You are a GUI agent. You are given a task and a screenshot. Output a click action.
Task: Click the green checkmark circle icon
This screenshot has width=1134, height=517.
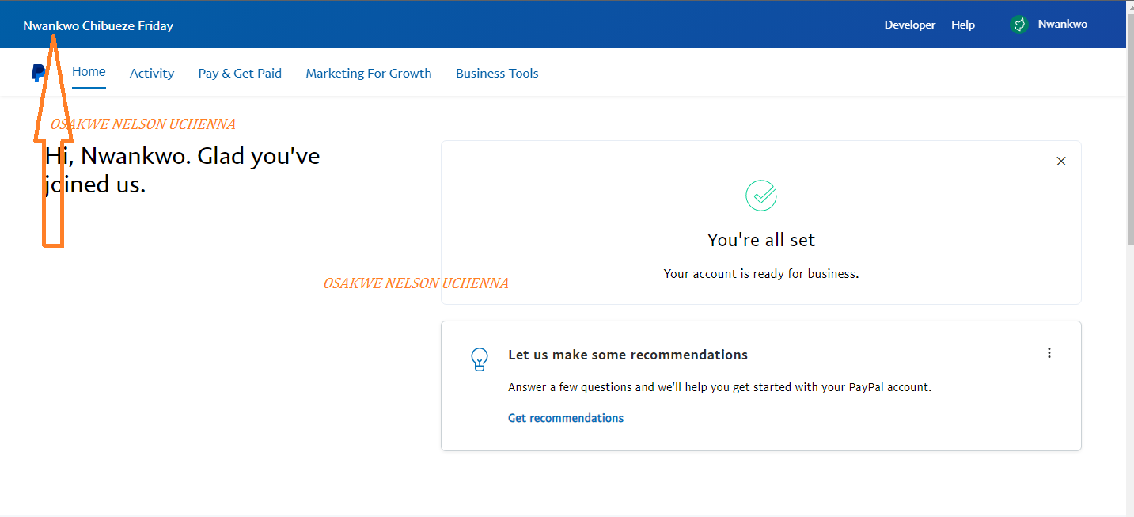point(761,195)
